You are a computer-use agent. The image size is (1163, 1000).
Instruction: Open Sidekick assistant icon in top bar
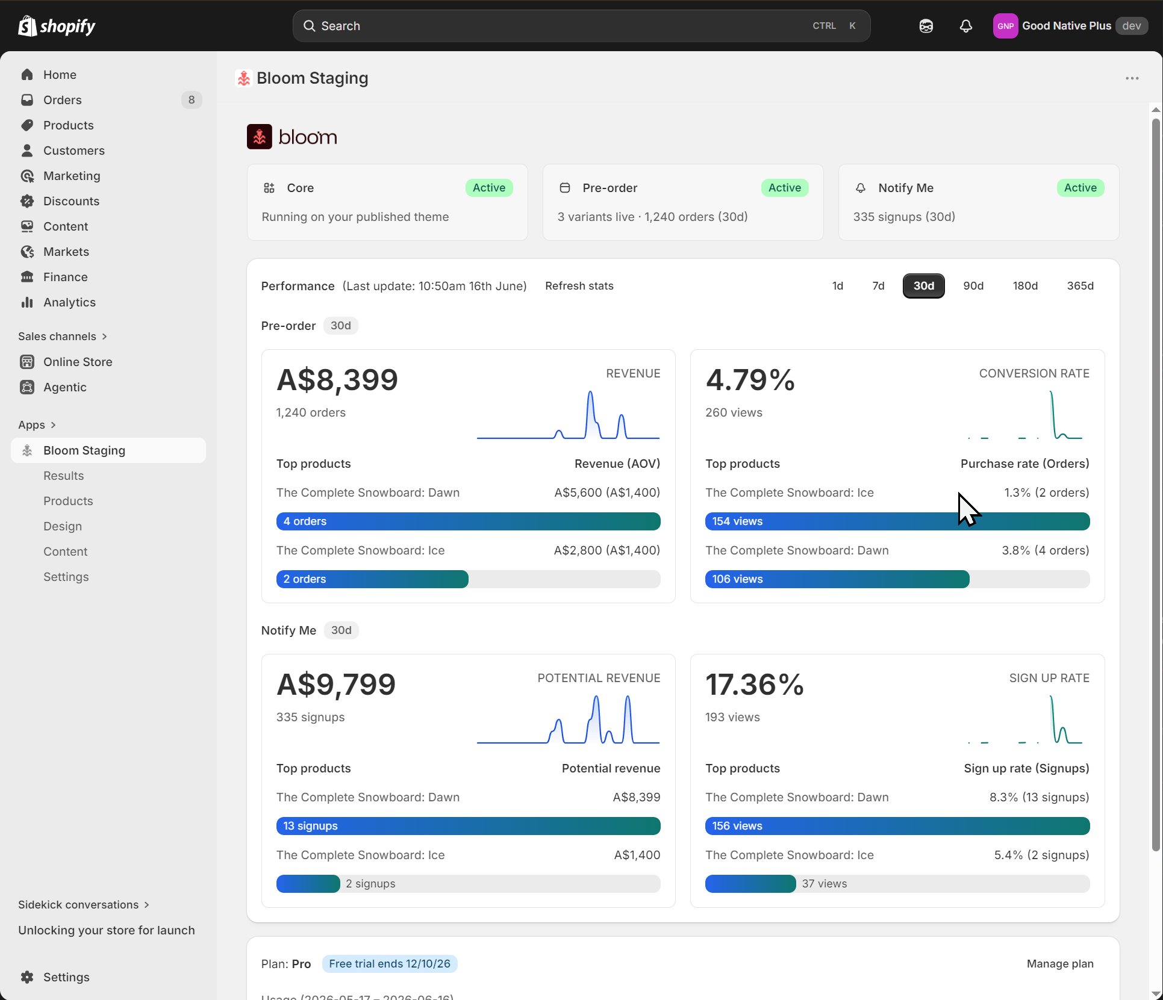pos(926,26)
